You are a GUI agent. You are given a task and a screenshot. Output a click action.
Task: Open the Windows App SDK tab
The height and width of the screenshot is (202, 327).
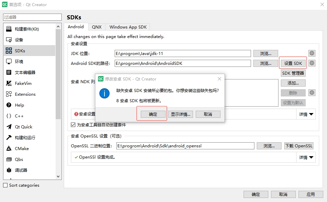click(128, 27)
